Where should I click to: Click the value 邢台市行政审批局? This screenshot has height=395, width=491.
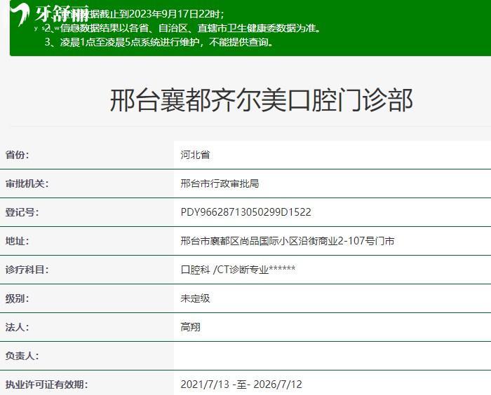point(220,183)
